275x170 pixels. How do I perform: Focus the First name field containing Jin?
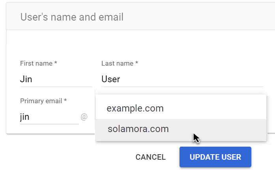coord(55,79)
